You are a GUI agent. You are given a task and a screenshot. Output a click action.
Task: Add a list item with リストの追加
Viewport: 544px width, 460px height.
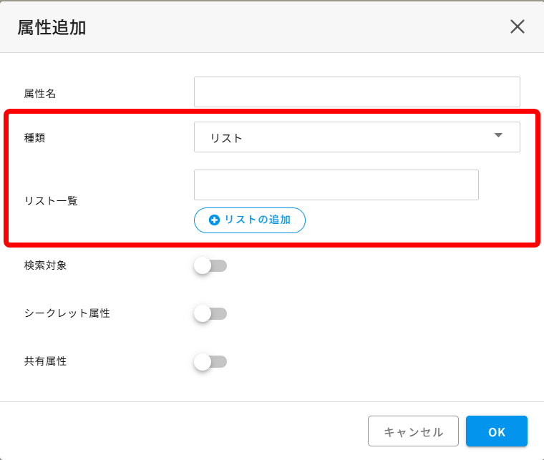249,220
